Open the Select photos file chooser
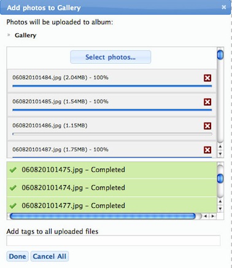Viewport: 232px width, 268px height. pos(110,57)
